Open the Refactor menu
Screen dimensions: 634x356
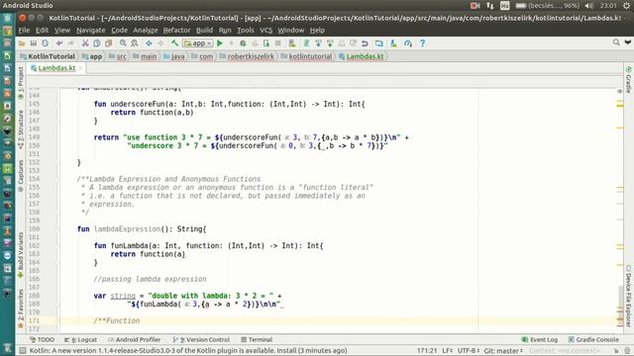click(x=176, y=31)
